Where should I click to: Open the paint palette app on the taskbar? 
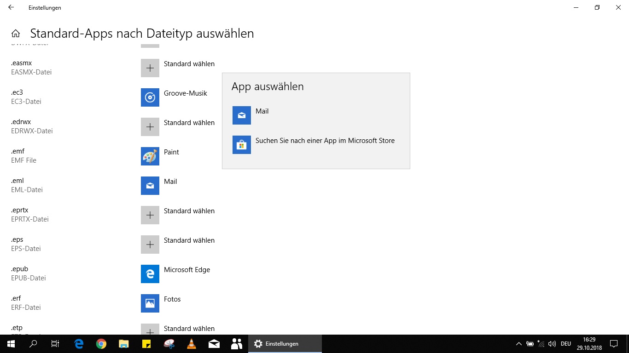point(169,344)
